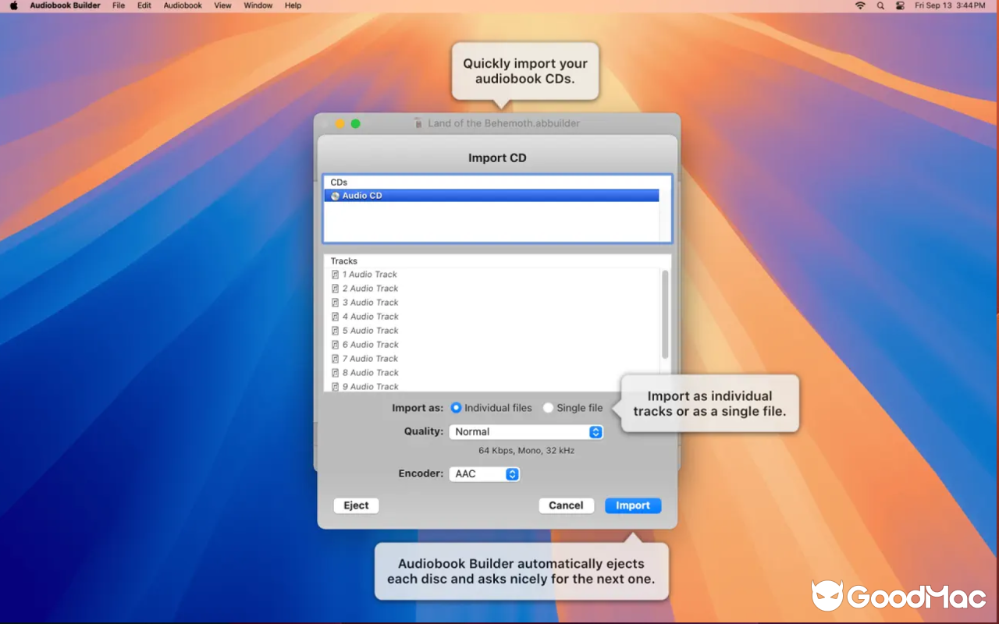
Task: Select the Individual files option
Action: coord(456,407)
